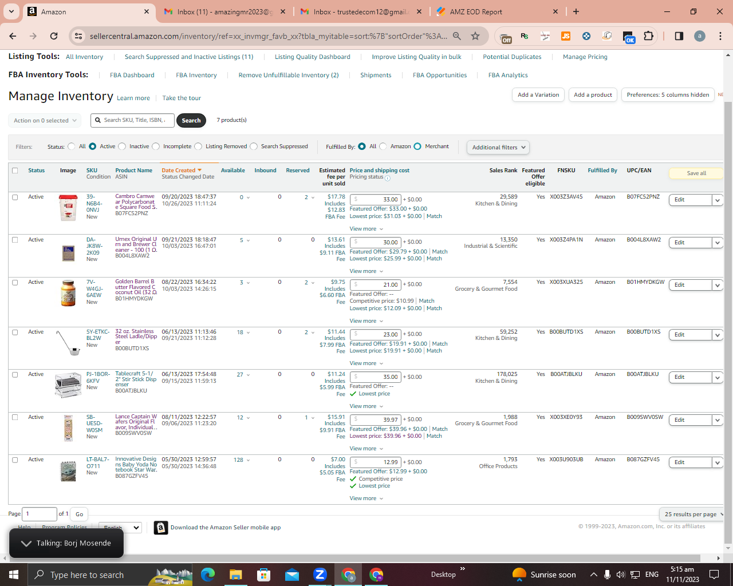733x586 pixels.
Task: Open the tab search dropdown arrow
Action: tap(11, 11)
